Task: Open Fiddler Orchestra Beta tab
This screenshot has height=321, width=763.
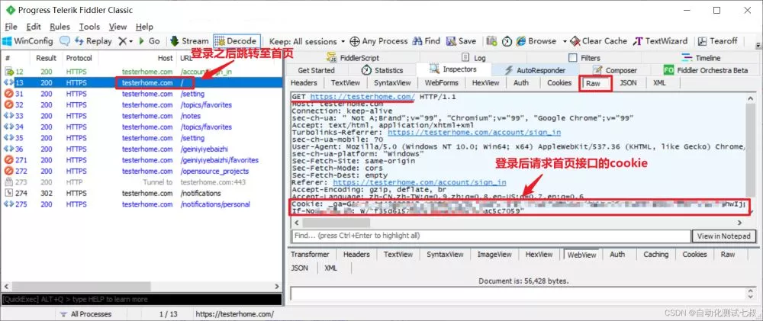Action: pos(706,70)
